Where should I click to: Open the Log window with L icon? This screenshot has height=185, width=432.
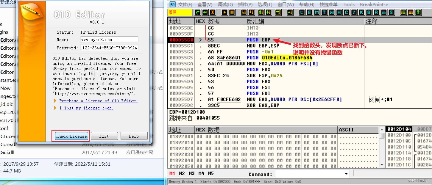point(302,12)
